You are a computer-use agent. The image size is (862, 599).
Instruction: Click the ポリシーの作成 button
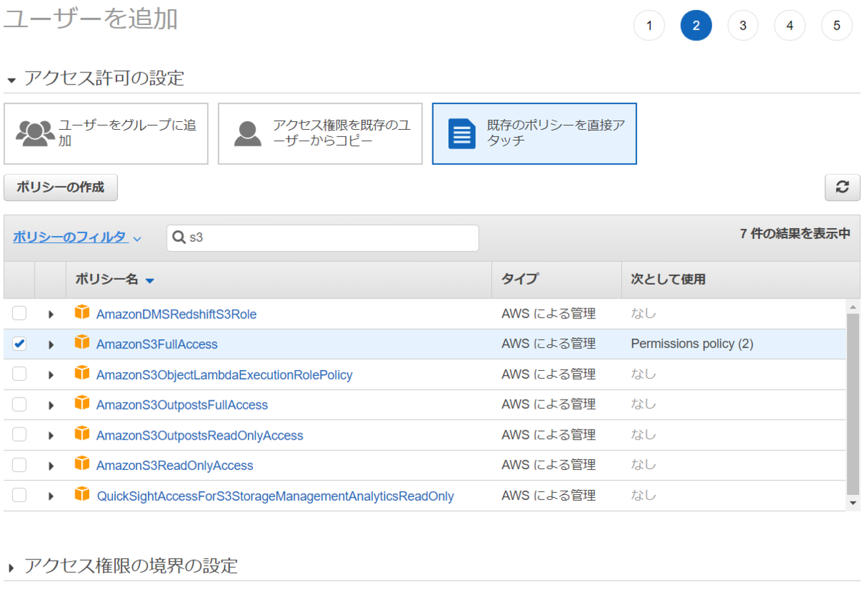(x=60, y=187)
